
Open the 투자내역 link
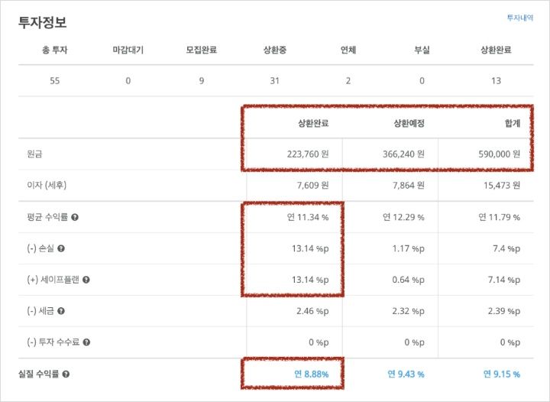point(520,18)
